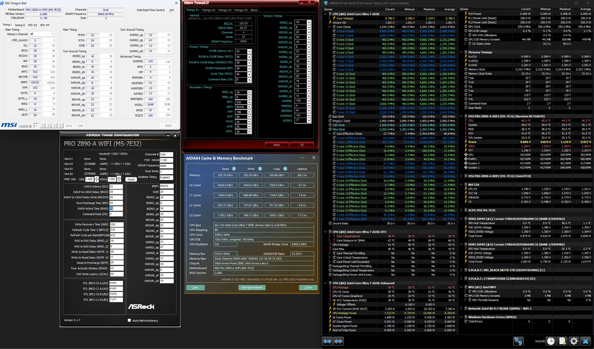Click the info icon next to AIDA64 Copy
594x349 pixels.
(x=285, y=169)
